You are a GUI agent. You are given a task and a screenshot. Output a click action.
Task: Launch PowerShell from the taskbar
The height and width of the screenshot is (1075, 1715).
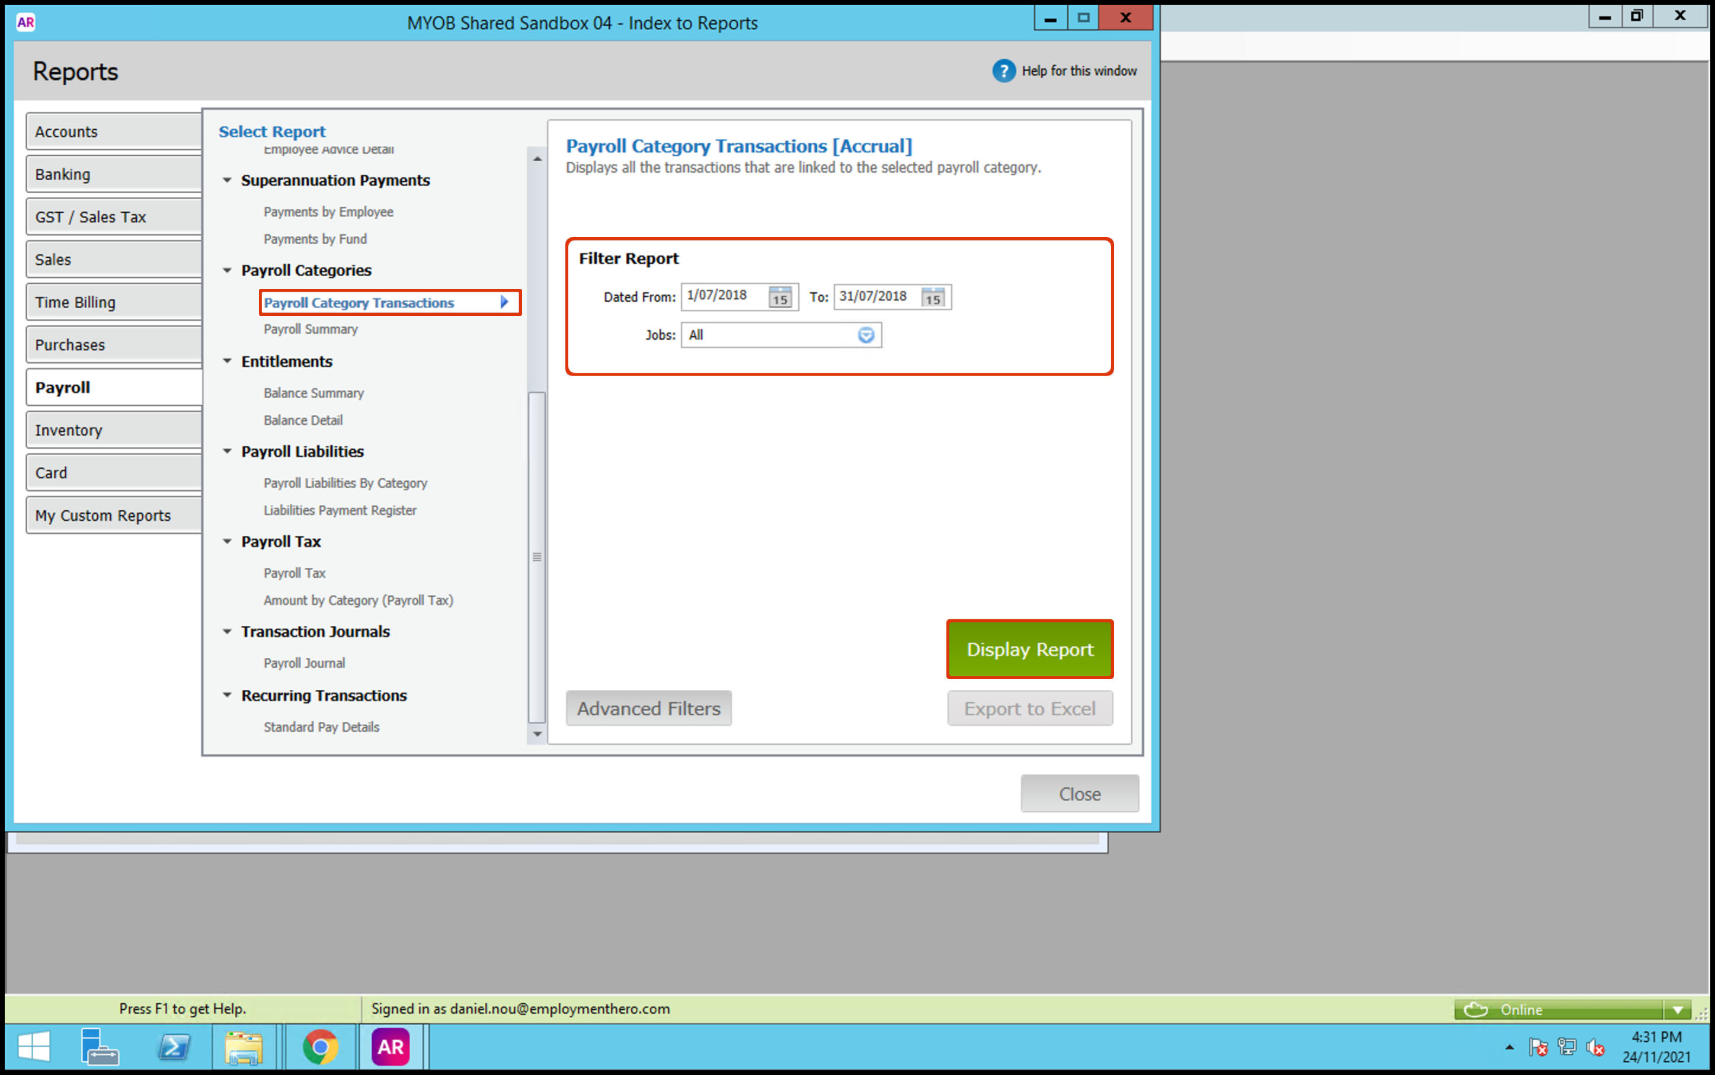(174, 1047)
